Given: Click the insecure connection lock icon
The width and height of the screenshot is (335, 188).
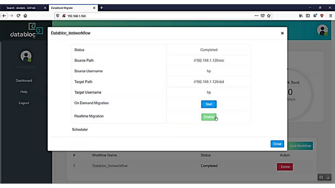Looking at the screenshot, I should coord(64,16).
